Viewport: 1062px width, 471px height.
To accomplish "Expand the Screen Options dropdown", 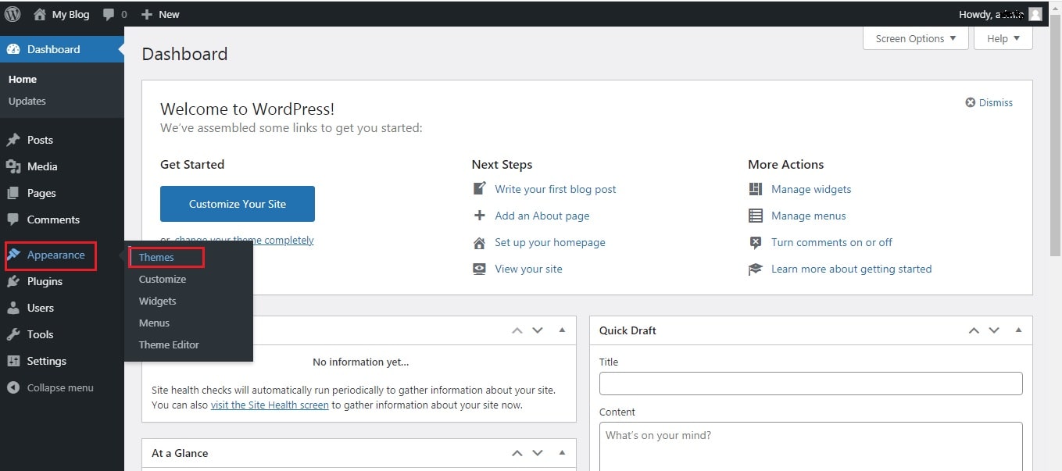I will pyautogui.click(x=915, y=38).
